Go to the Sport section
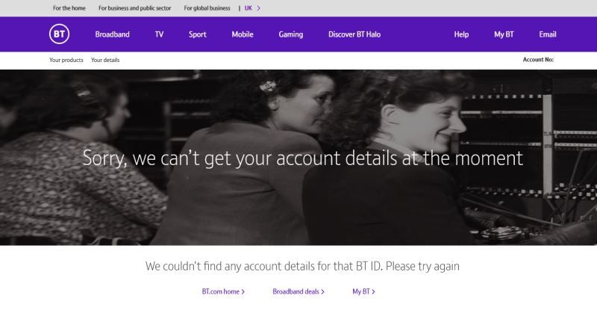This screenshot has height=319, width=597. pos(198,34)
